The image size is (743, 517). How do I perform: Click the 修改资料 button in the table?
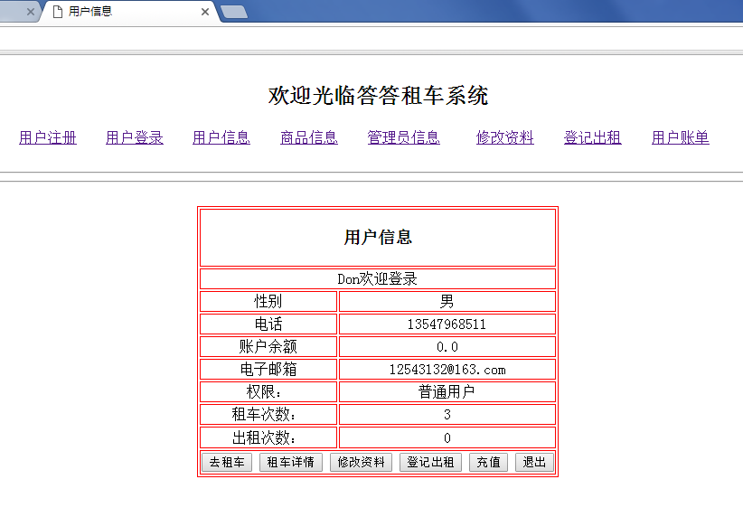pyautogui.click(x=361, y=462)
